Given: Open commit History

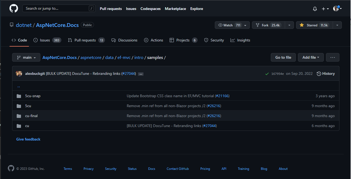Looking at the screenshot, I should pyautogui.click(x=326, y=73).
